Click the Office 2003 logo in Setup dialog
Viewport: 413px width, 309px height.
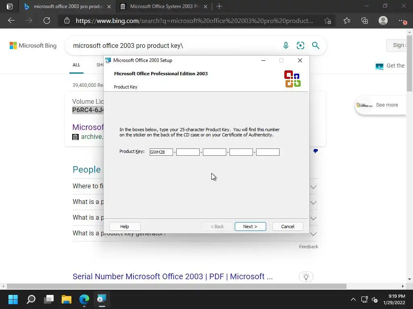click(x=292, y=78)
